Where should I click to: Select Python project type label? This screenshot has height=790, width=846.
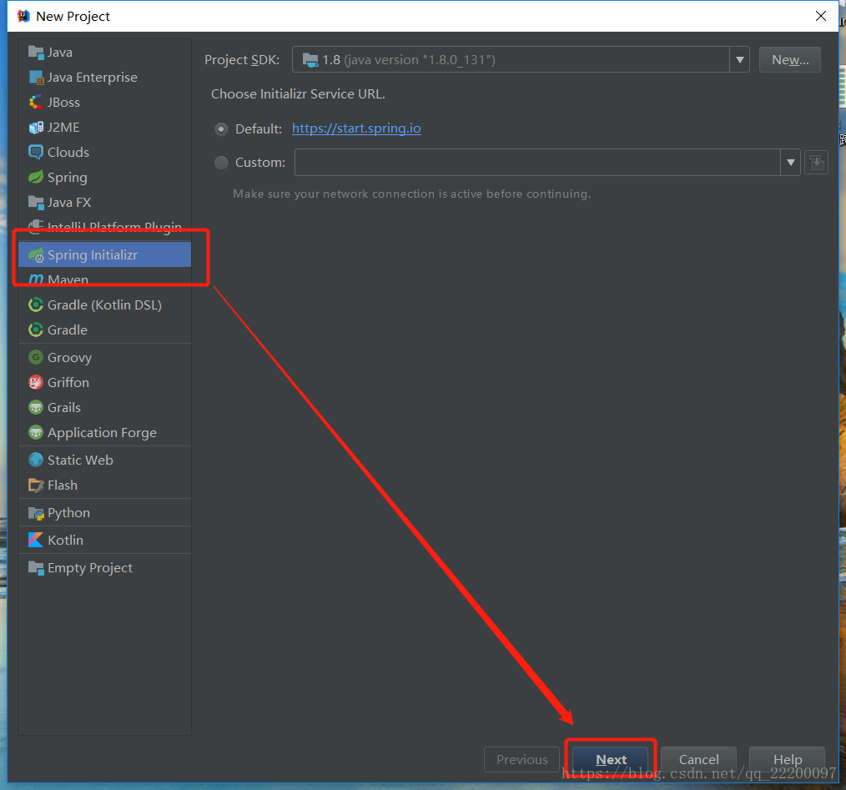[x=68, y=513]
